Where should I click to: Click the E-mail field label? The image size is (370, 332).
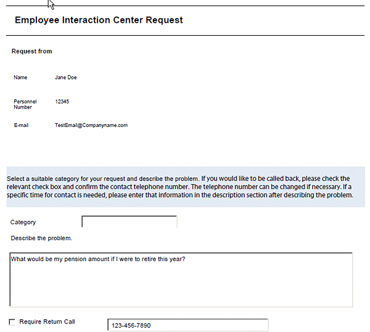[22, 125]
